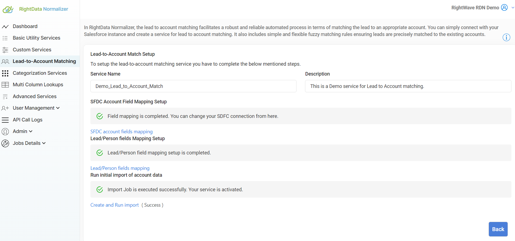Viewport: 515px width, 241px height.
Task: Click "Lead/Person field mapping setup is completed" text
Action: pyautogui.click(x=159, y=153)
